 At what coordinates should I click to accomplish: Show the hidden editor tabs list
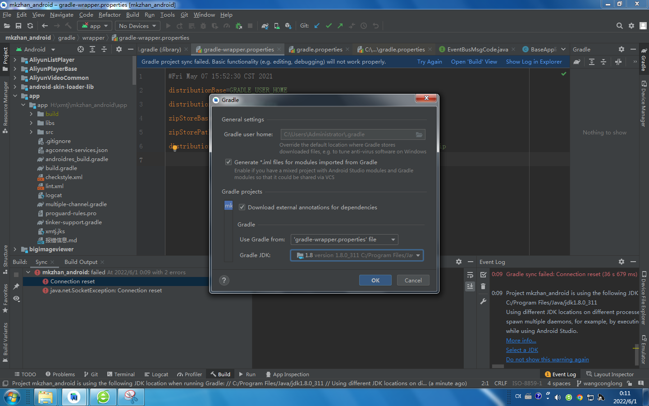coord(563,49)
